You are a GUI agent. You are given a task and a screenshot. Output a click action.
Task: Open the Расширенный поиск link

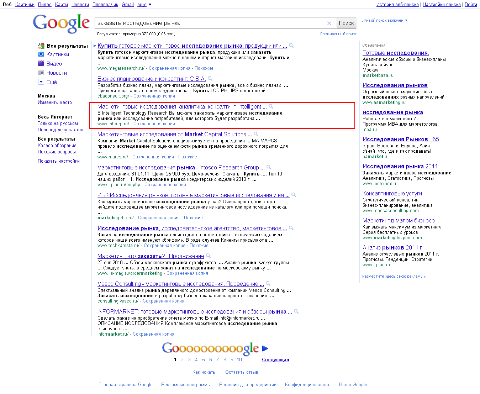(x=338, y=34)
